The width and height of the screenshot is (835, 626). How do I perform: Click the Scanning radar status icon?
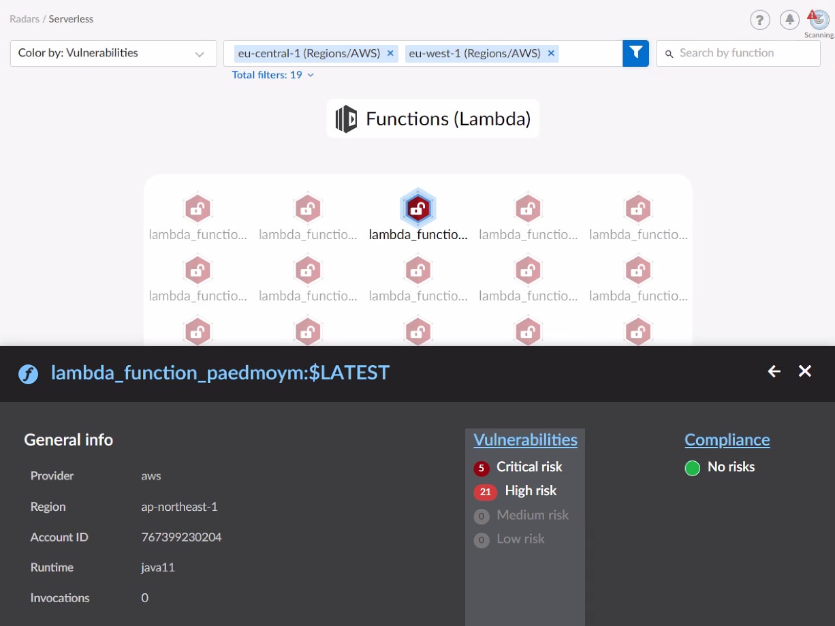tap(819, 20)
